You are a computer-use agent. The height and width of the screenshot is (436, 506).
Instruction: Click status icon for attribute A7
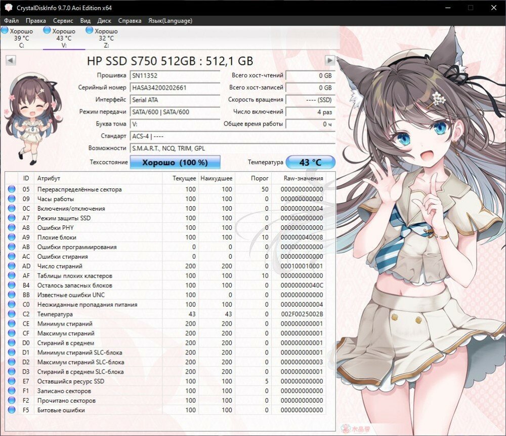click(x=12, y=218)
